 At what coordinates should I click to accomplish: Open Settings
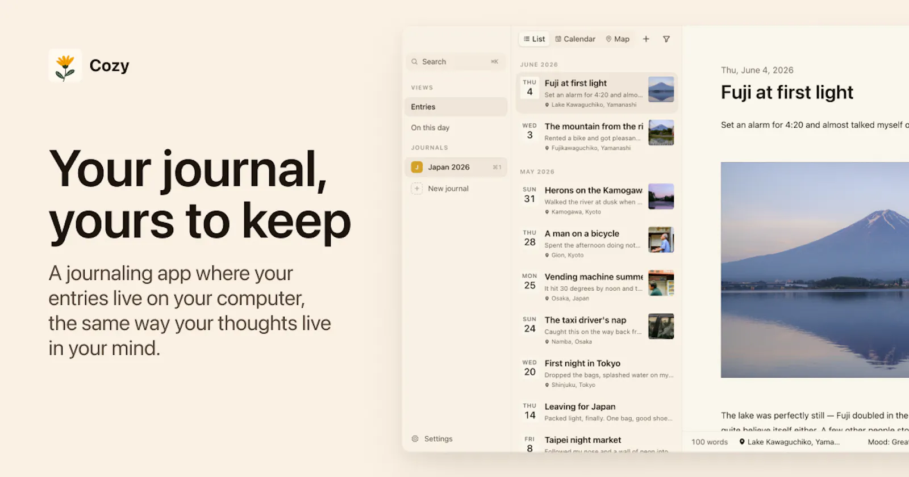point(432,439)
